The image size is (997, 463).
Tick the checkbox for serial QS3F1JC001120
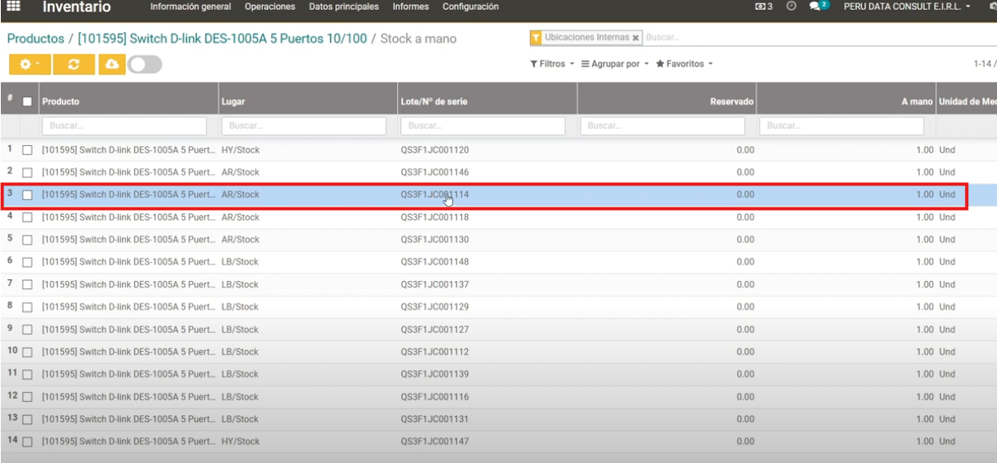27,150
